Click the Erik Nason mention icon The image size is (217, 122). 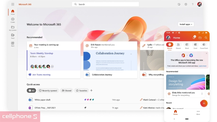[87, 46]
